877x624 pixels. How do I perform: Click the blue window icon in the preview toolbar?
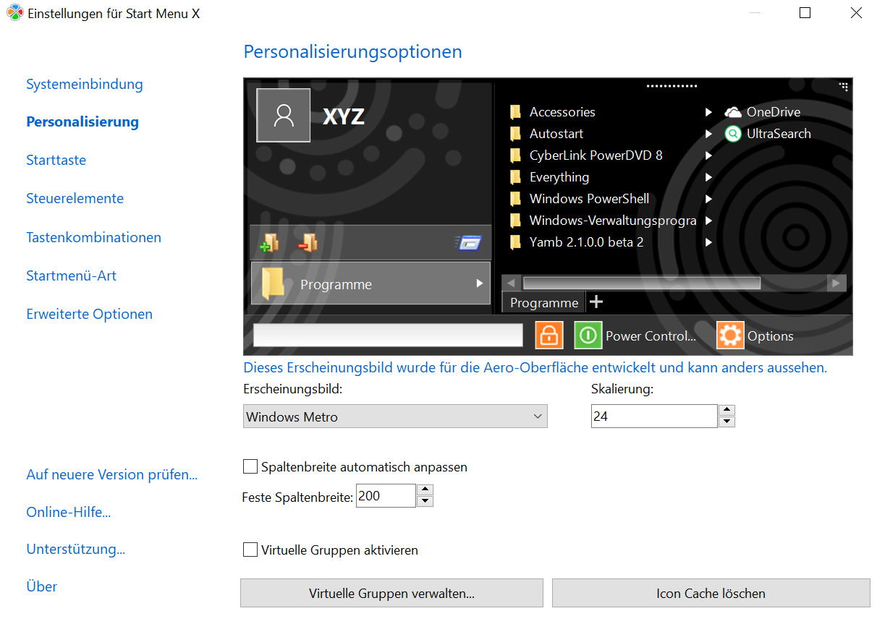tap(468, 243)
